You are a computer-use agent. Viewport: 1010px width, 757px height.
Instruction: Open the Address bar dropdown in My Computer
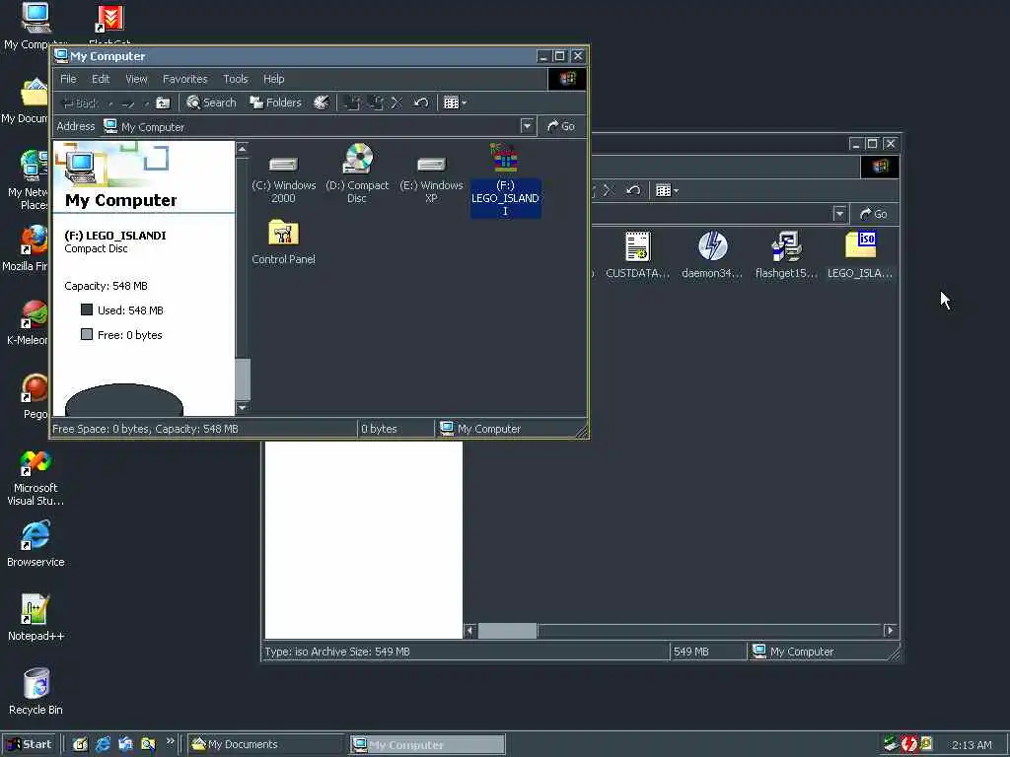click(527, 126)
